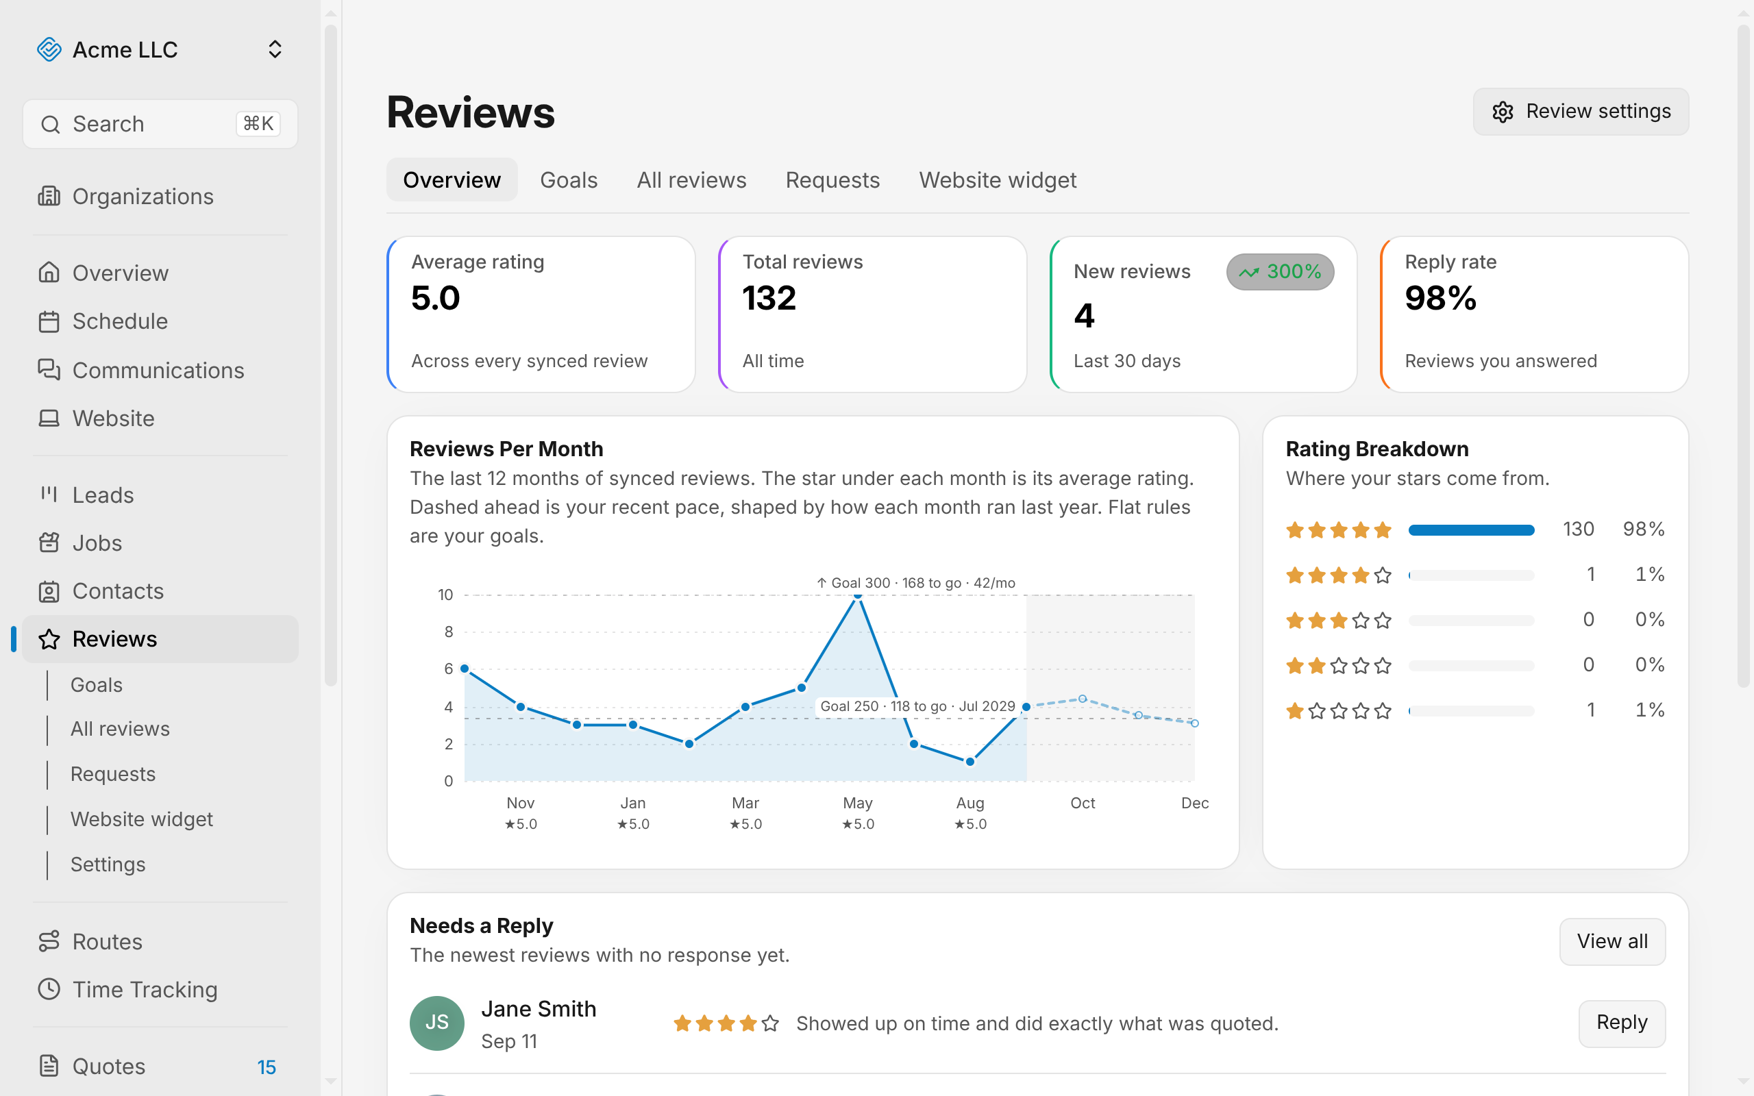The width and height of the screenshot is (1754, 1096).
Task: Switch to the Website widget tab
Action: pyautogui.click(x=998, y=179)
